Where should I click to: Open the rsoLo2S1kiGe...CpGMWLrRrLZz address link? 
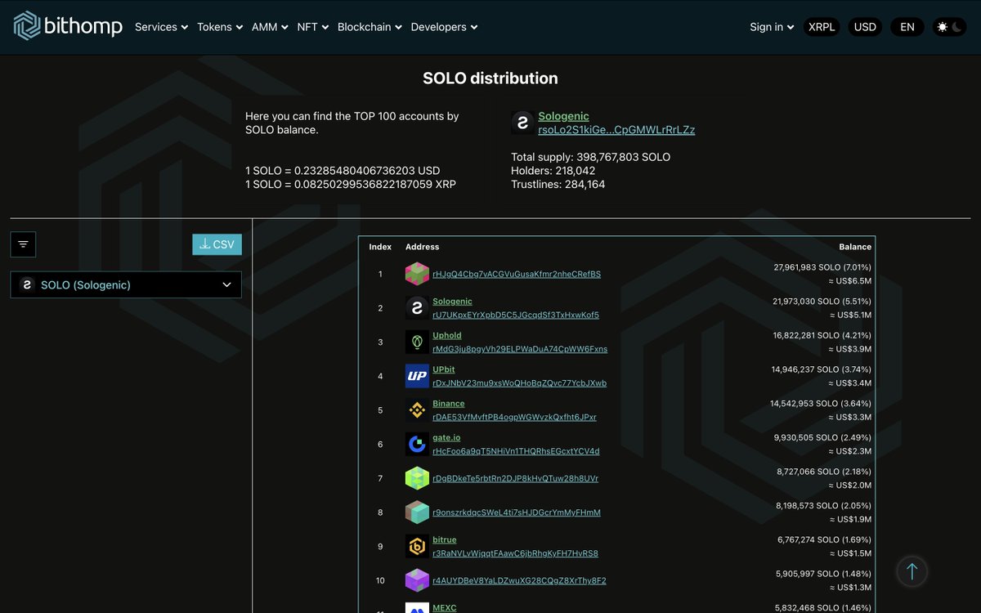tap(616, 130)
